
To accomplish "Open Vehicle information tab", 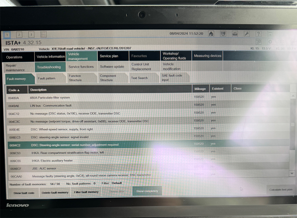I will (x=50, y=57).
